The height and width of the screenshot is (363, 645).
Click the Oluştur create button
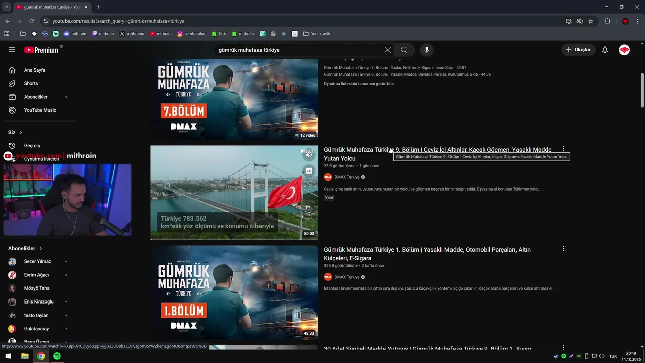578,50
